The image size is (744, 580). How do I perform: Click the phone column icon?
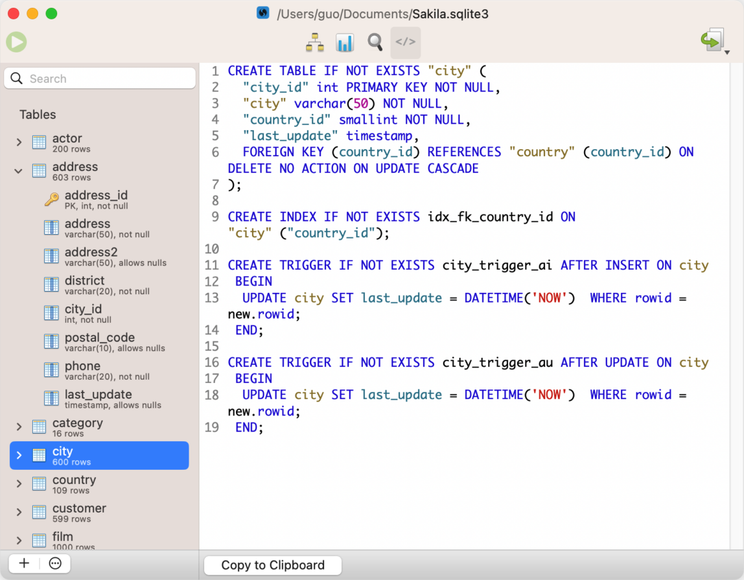pos(51,370)
